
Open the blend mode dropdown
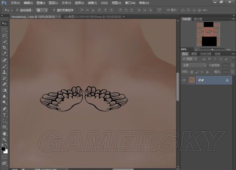tap(194, 65)
